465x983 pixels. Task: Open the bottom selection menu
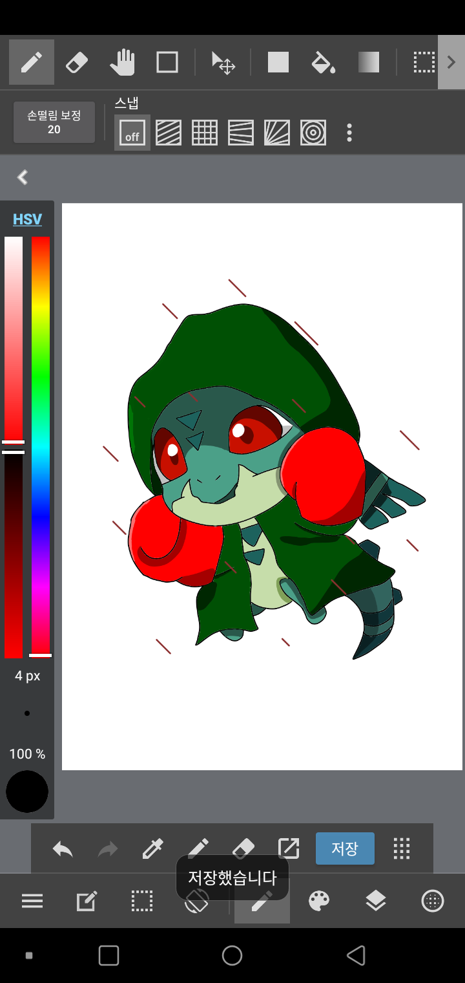(x=142, y=901)
